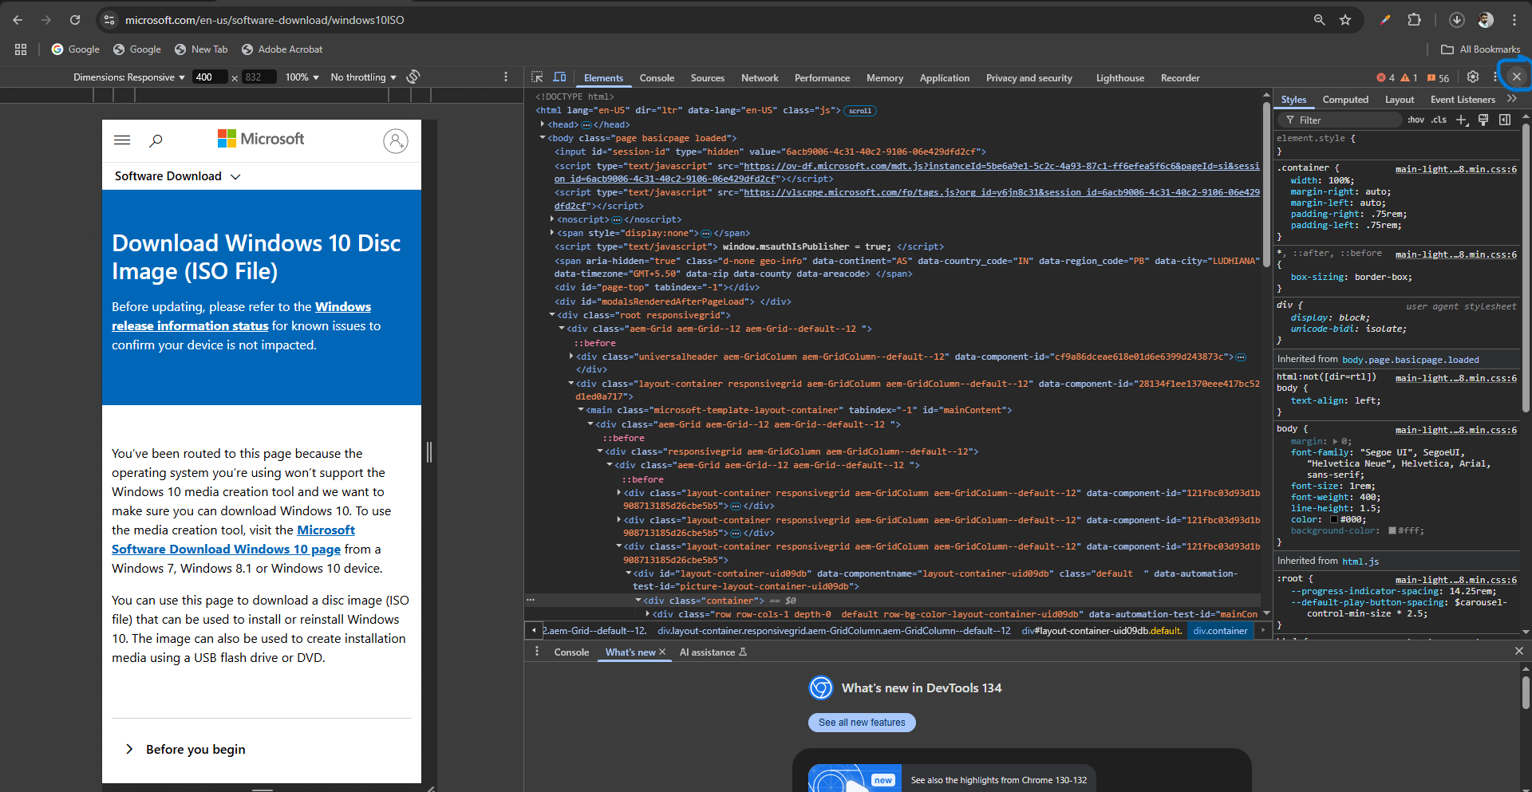Toggle the :hov element state panel
Image resolution: width=1532 pixels, height=792 pixels.
click(1416, 120)
